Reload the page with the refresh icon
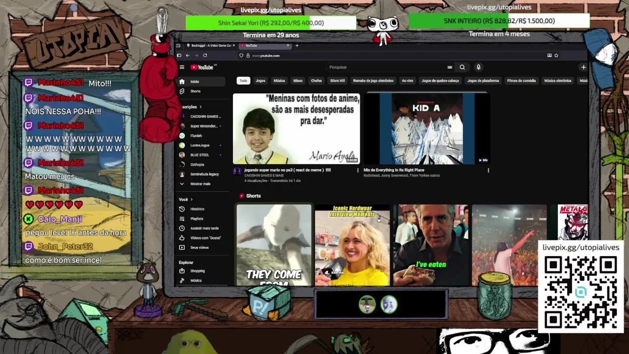This screenshot has height=354, width=629. tap(205, 56)
